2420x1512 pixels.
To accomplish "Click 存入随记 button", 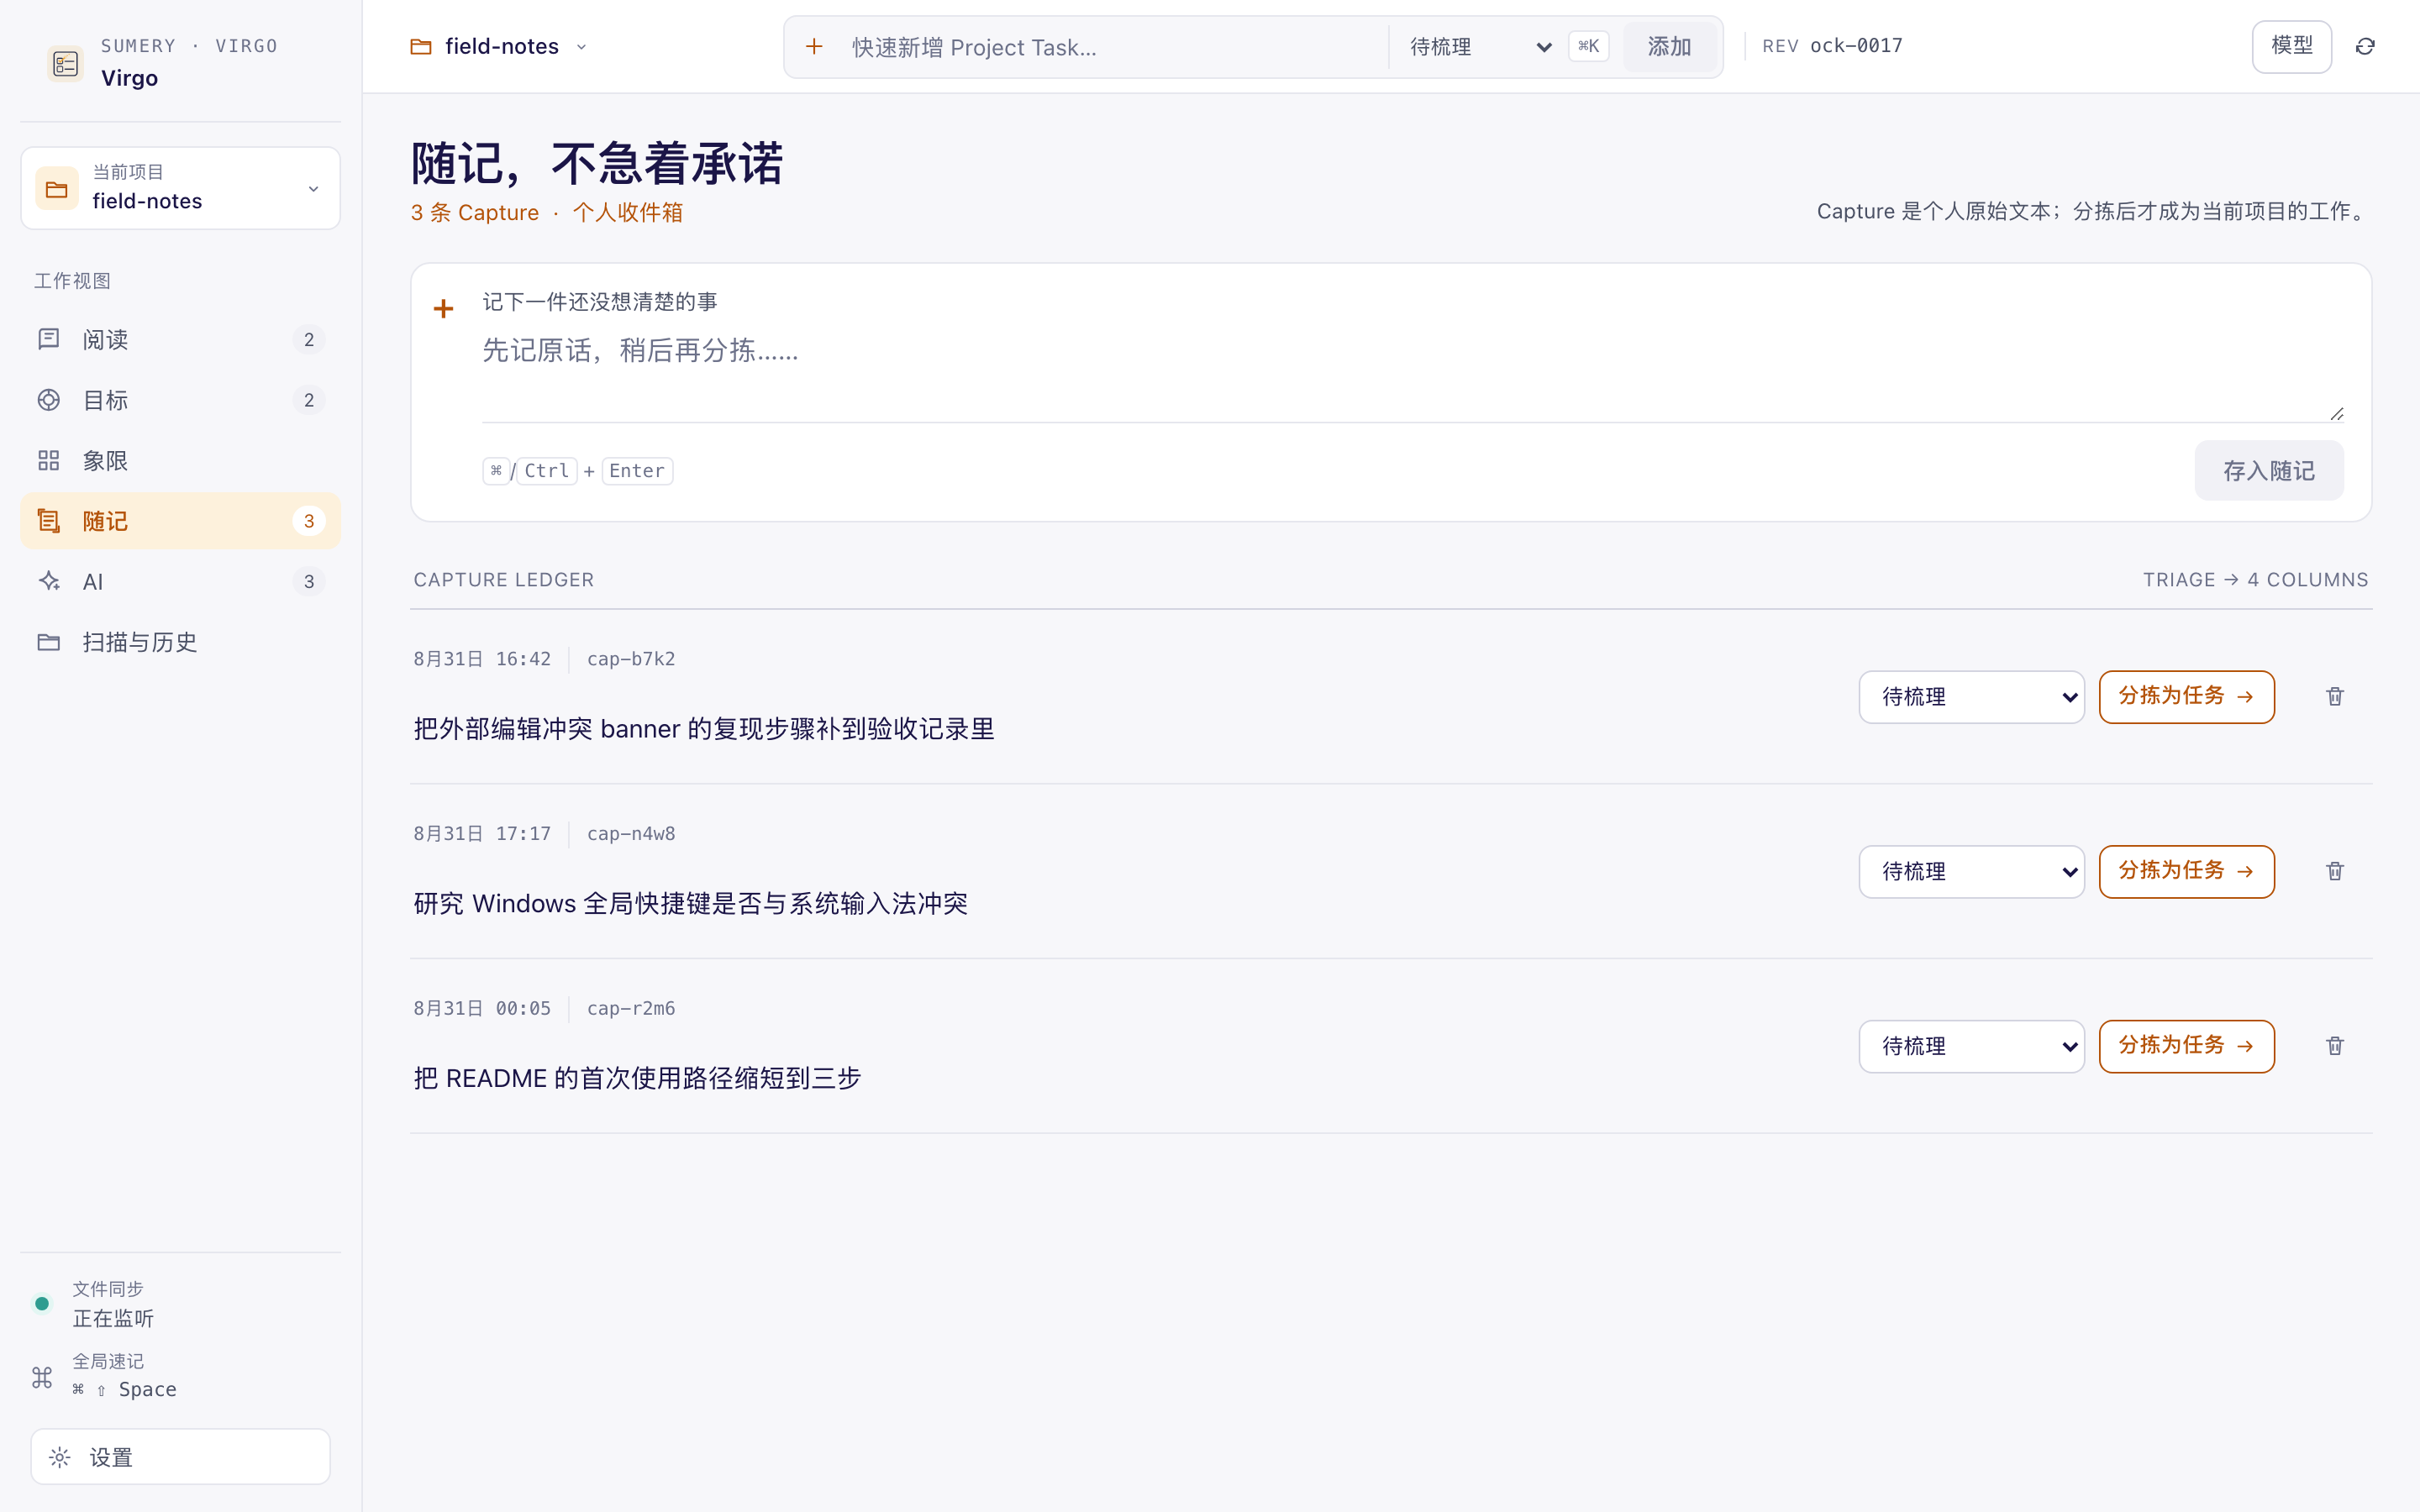I will point(2268,470).
